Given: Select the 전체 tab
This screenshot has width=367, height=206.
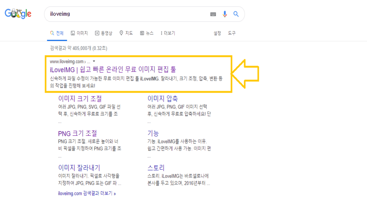Looking at the screenshot, I should pos(57,33).
